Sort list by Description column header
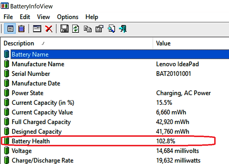 [x=19, y=43]
